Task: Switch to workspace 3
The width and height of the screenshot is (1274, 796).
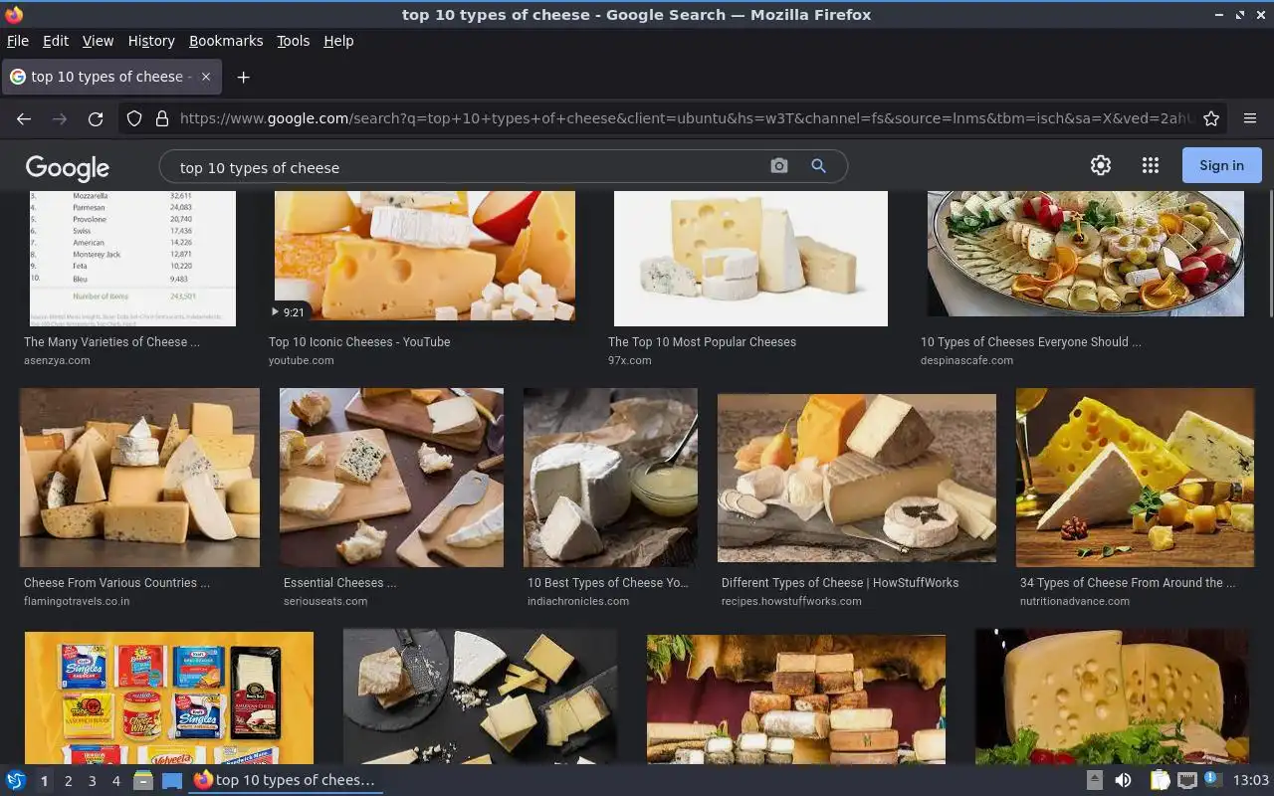Action: click(92, 781)
